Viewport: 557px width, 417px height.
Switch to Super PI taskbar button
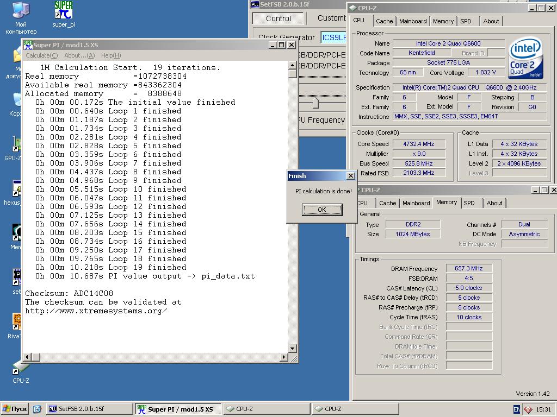coord(178,409)
